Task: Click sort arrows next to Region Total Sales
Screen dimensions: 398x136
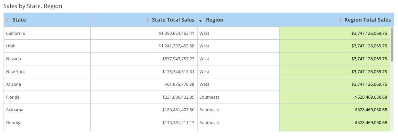Action: pyautogui.click(x=340, y=20)
